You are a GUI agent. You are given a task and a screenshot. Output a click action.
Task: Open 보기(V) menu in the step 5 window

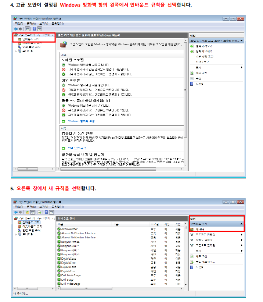(44, 207)
